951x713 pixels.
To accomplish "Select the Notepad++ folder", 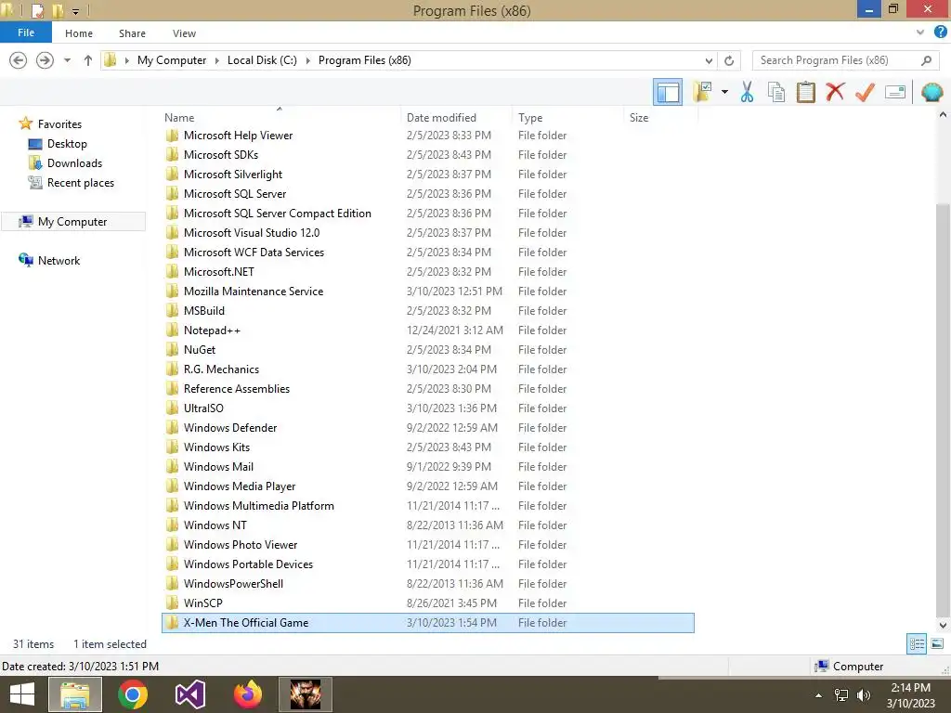I will click(x=427, y=330).
